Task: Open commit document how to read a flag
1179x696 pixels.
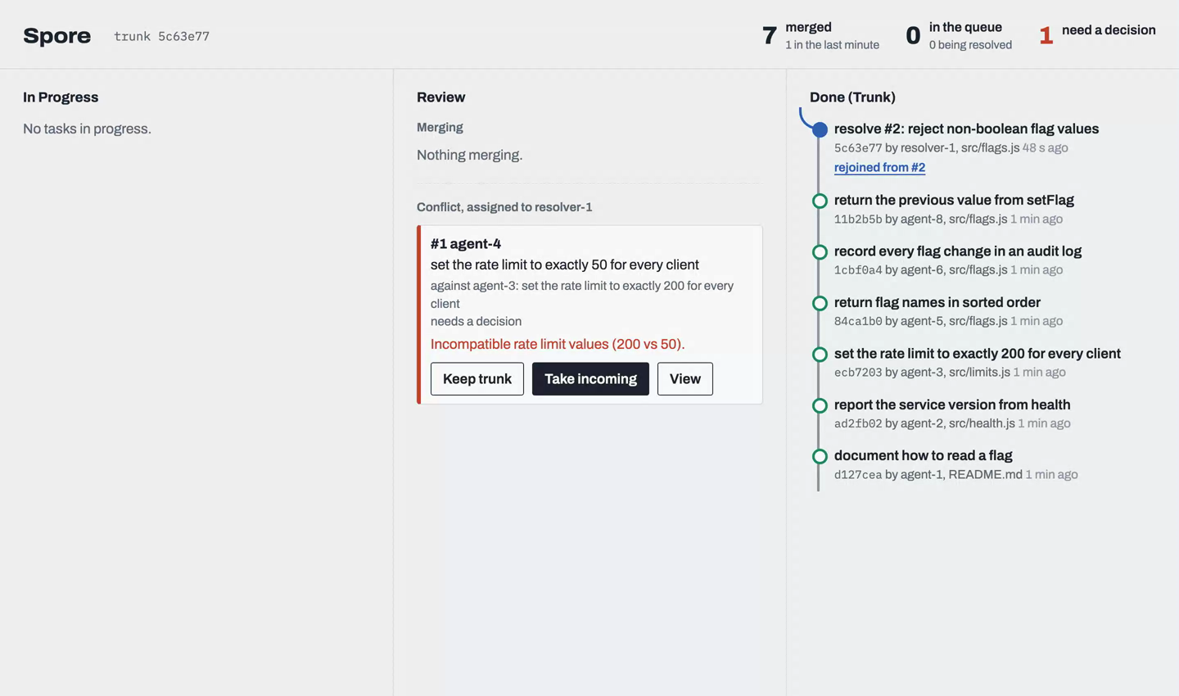Action: click(x=924, y=455)
